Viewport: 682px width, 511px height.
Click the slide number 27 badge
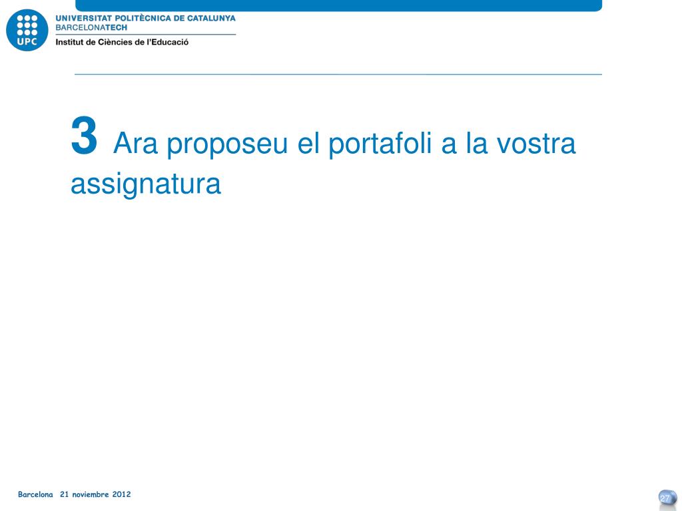[x=667, y=498]
